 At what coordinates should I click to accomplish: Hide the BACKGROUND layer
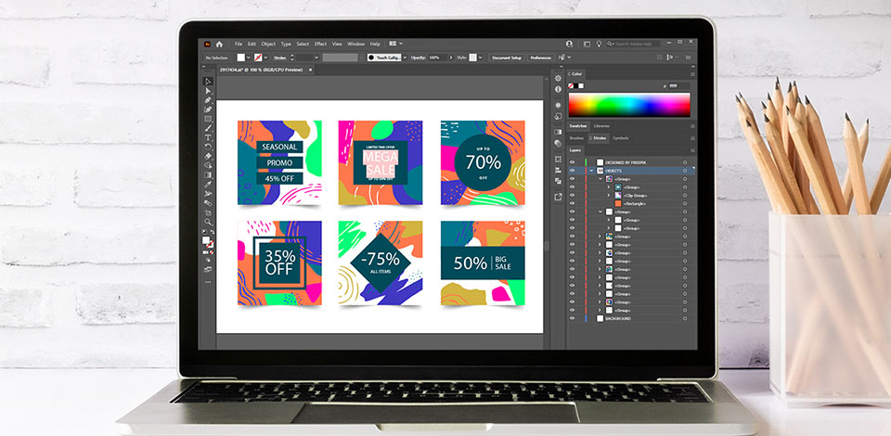[x=573, y=318]
